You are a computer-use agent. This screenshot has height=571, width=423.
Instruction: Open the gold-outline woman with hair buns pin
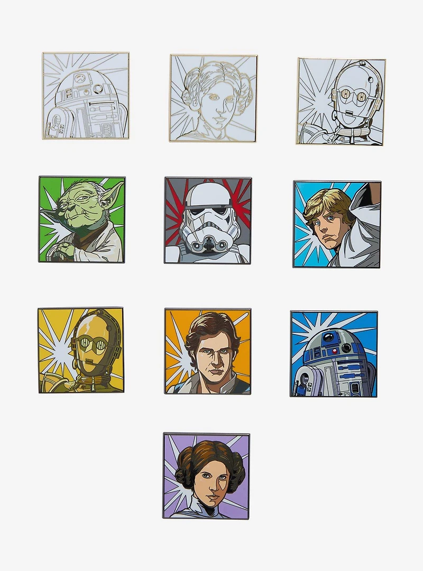pos(213,98)
